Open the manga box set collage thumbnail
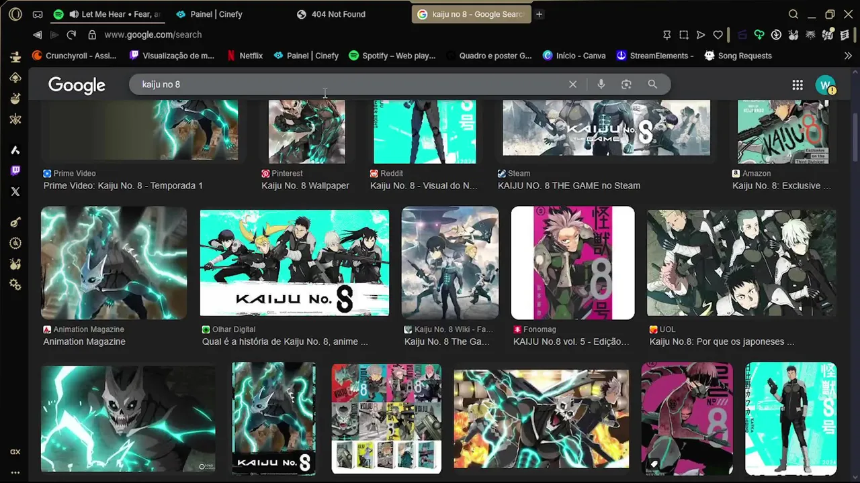Screen dimensions: 860x483 pyautogui.click(x=386, y=419)
